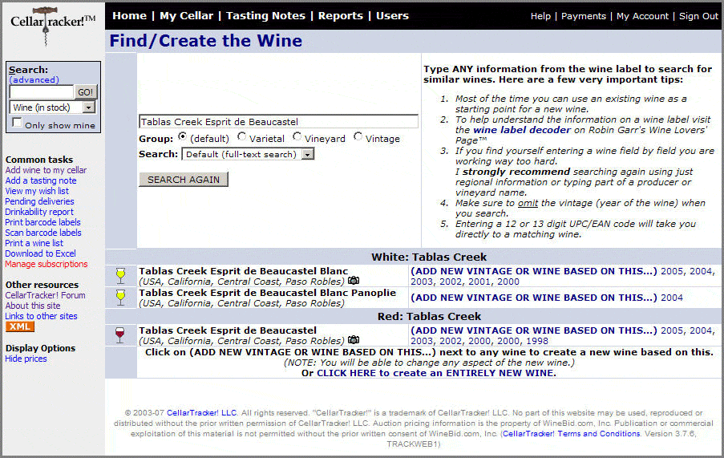Viewport: 724px width, 458px height.
Task: Open CellarTracker! LLC footer link
Action: pos(202,413)
